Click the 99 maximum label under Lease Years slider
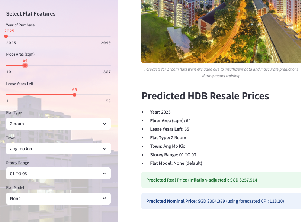This screenshot has width=308, height=222. (108, 101)
